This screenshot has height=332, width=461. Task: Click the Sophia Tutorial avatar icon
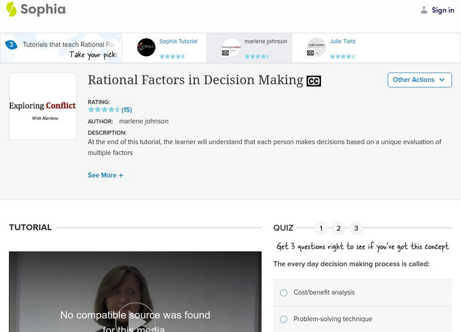[x=146, y=47]
